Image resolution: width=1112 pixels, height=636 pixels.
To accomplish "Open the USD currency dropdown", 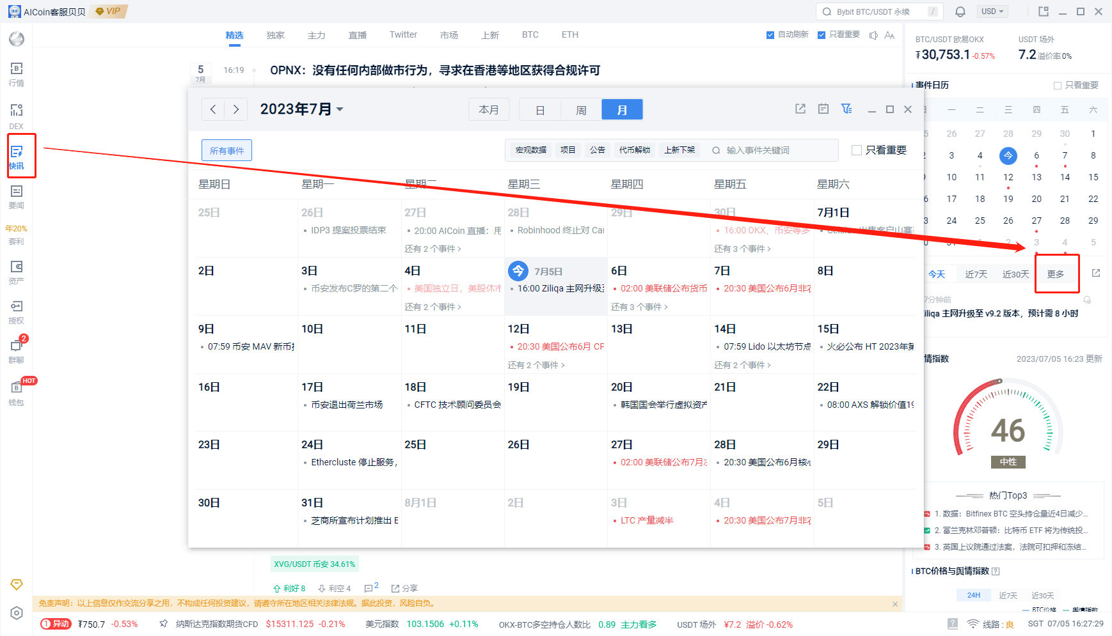I will click(x=993, y=12).
